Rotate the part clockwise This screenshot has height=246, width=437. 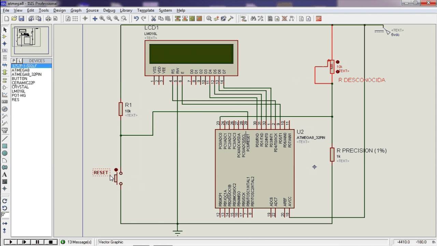pos(5,201)
